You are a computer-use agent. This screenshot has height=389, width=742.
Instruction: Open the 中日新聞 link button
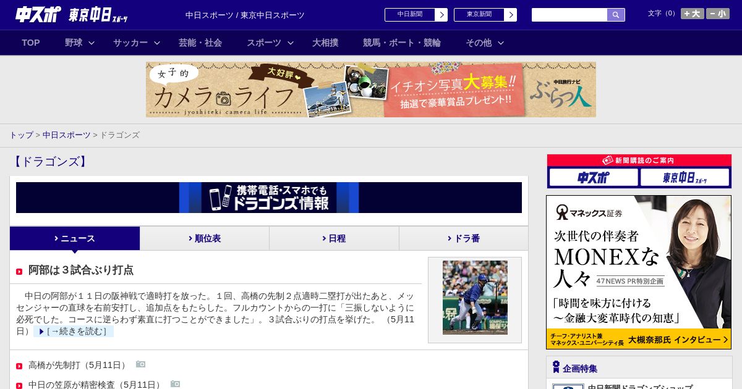tap(409, 15)
